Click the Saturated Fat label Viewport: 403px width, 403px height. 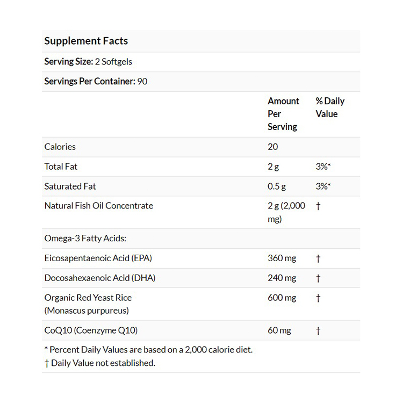(70, 186)
